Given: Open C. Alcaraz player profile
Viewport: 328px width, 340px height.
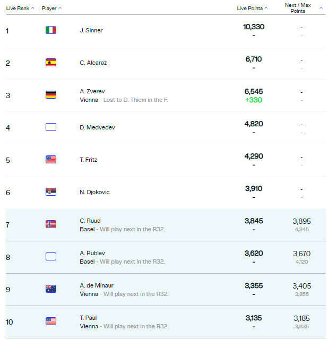Looking at the screenshot, I should [x=94, y=63].
